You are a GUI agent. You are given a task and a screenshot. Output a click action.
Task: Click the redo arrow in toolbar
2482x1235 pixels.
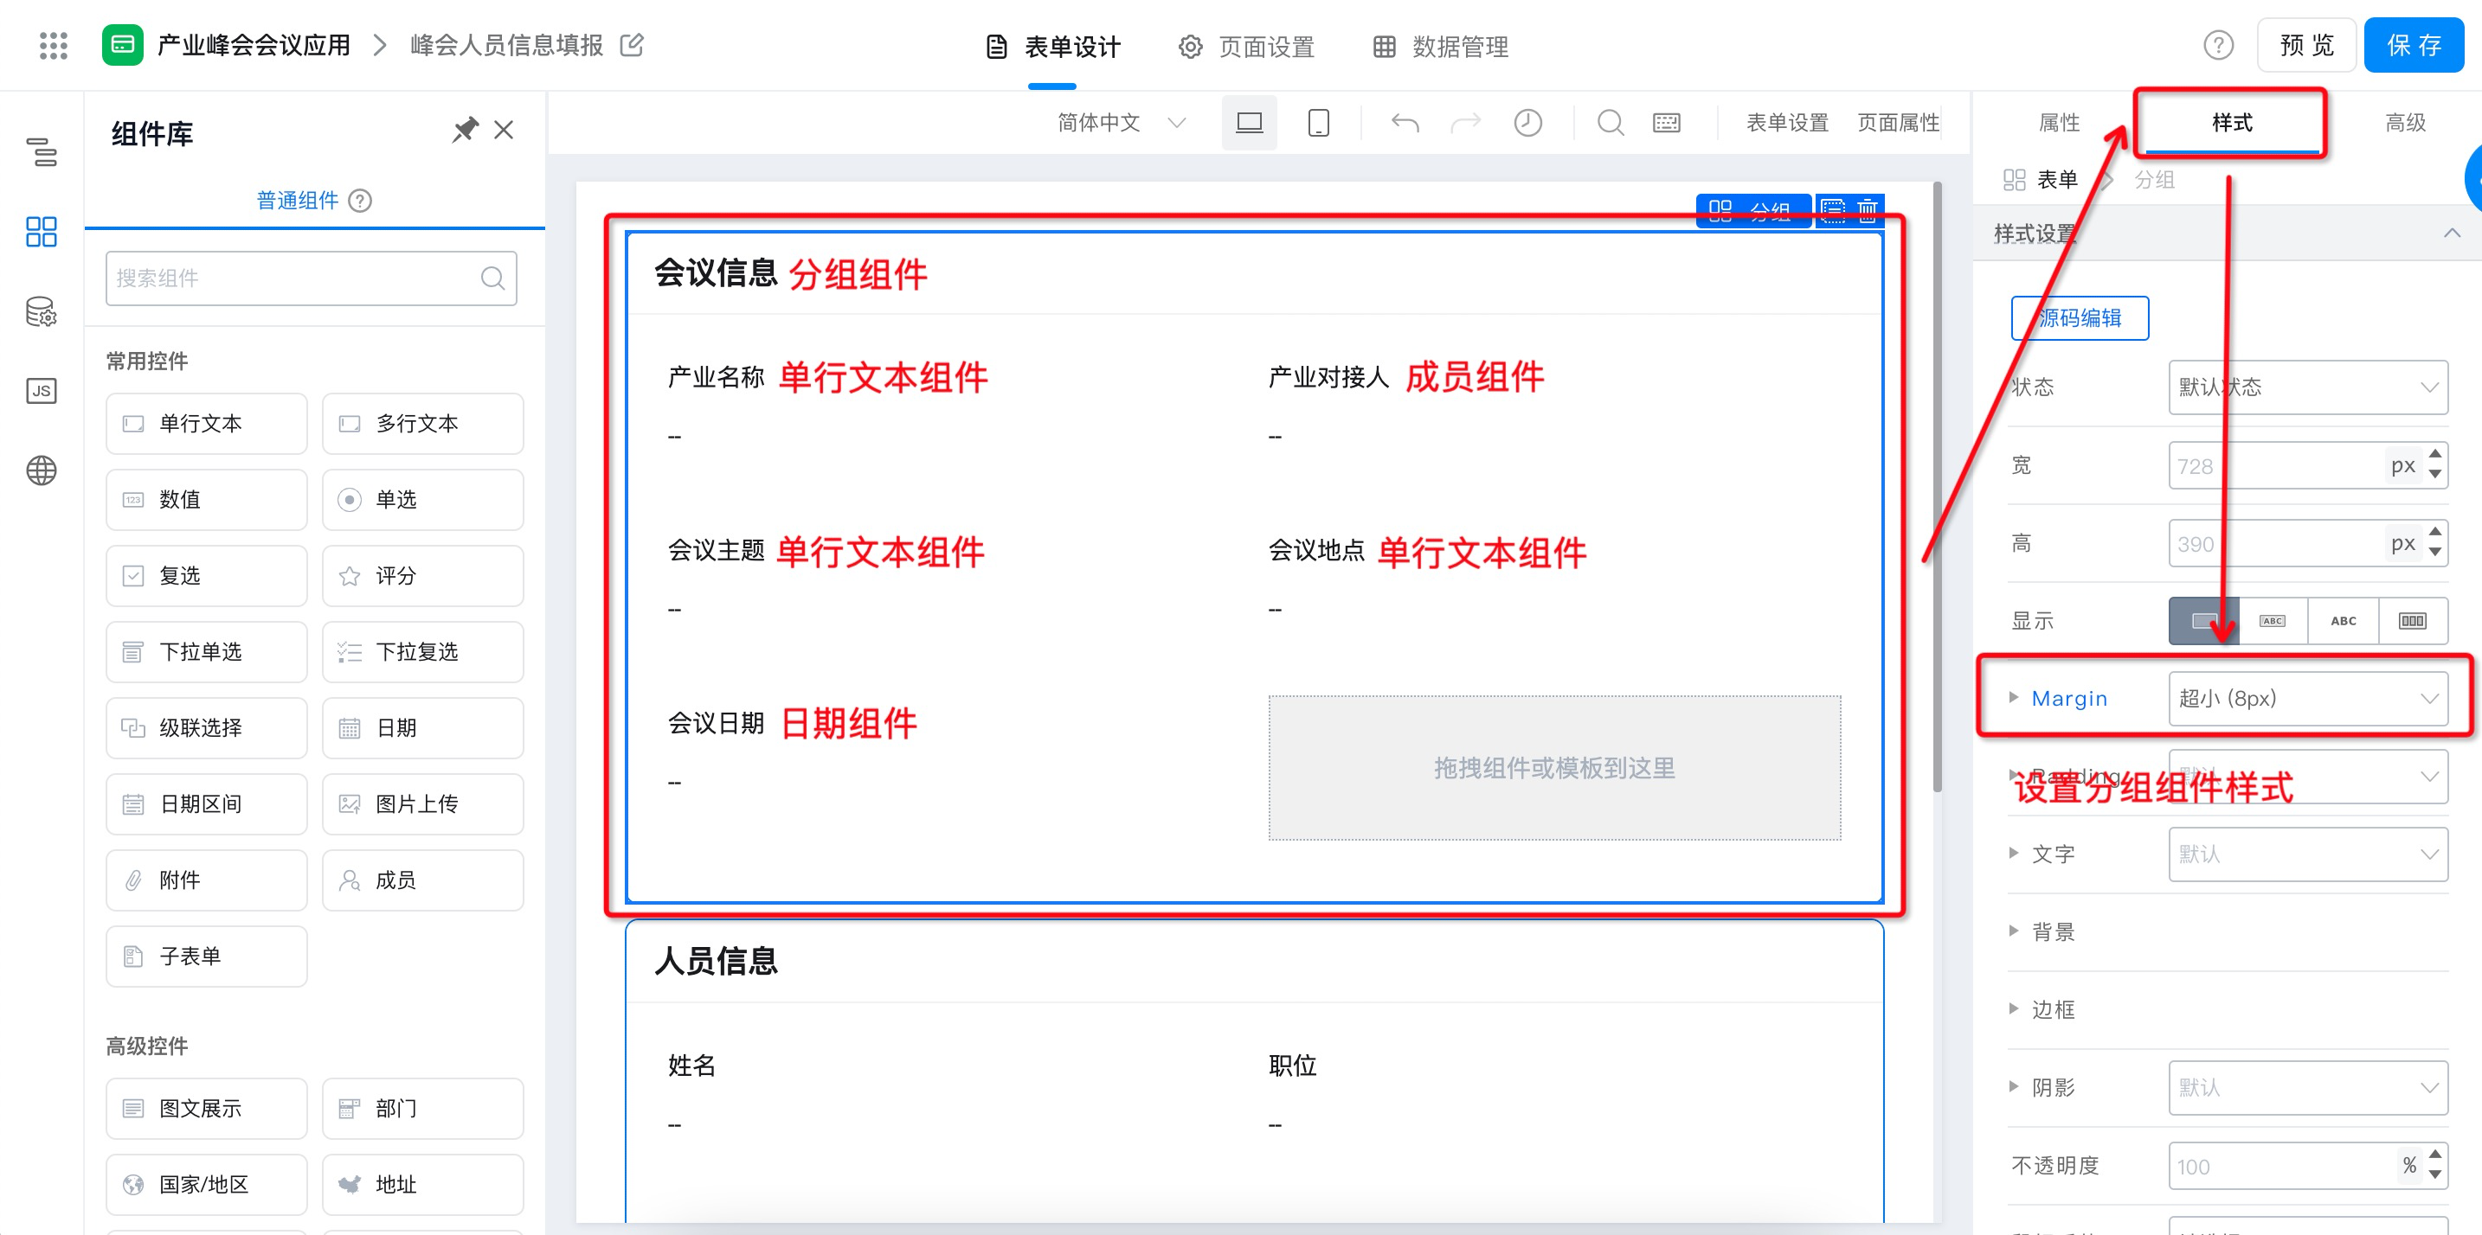(1465, 123)
